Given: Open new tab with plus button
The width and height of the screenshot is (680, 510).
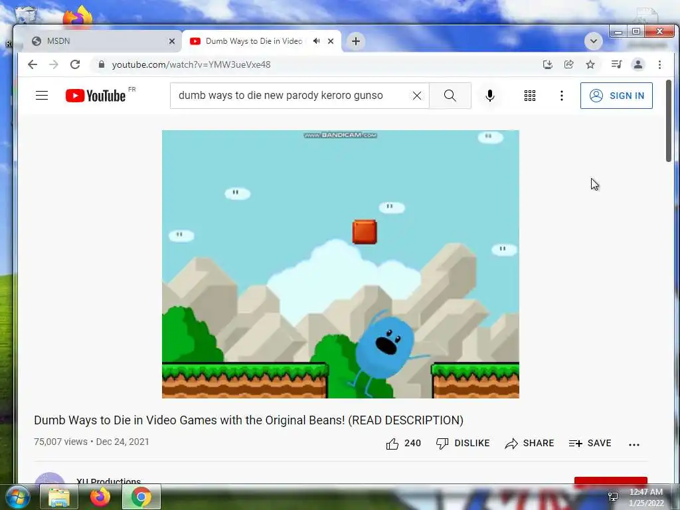Looking at the screenshot, I should 356,41.
